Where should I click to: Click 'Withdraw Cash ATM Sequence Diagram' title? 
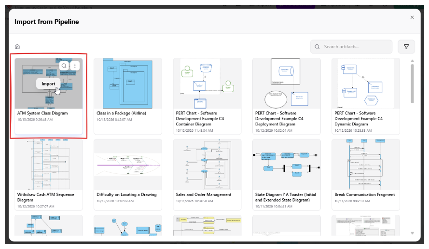tap(46, 197)
